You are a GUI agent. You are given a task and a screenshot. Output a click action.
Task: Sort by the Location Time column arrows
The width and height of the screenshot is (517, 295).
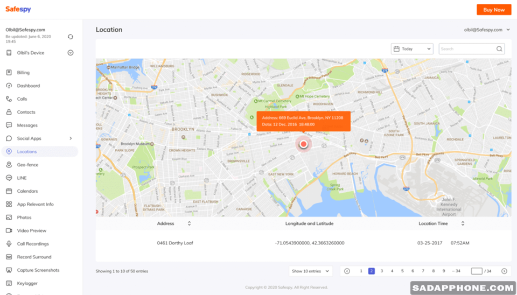pyautogui.click(x=463, y=223)
